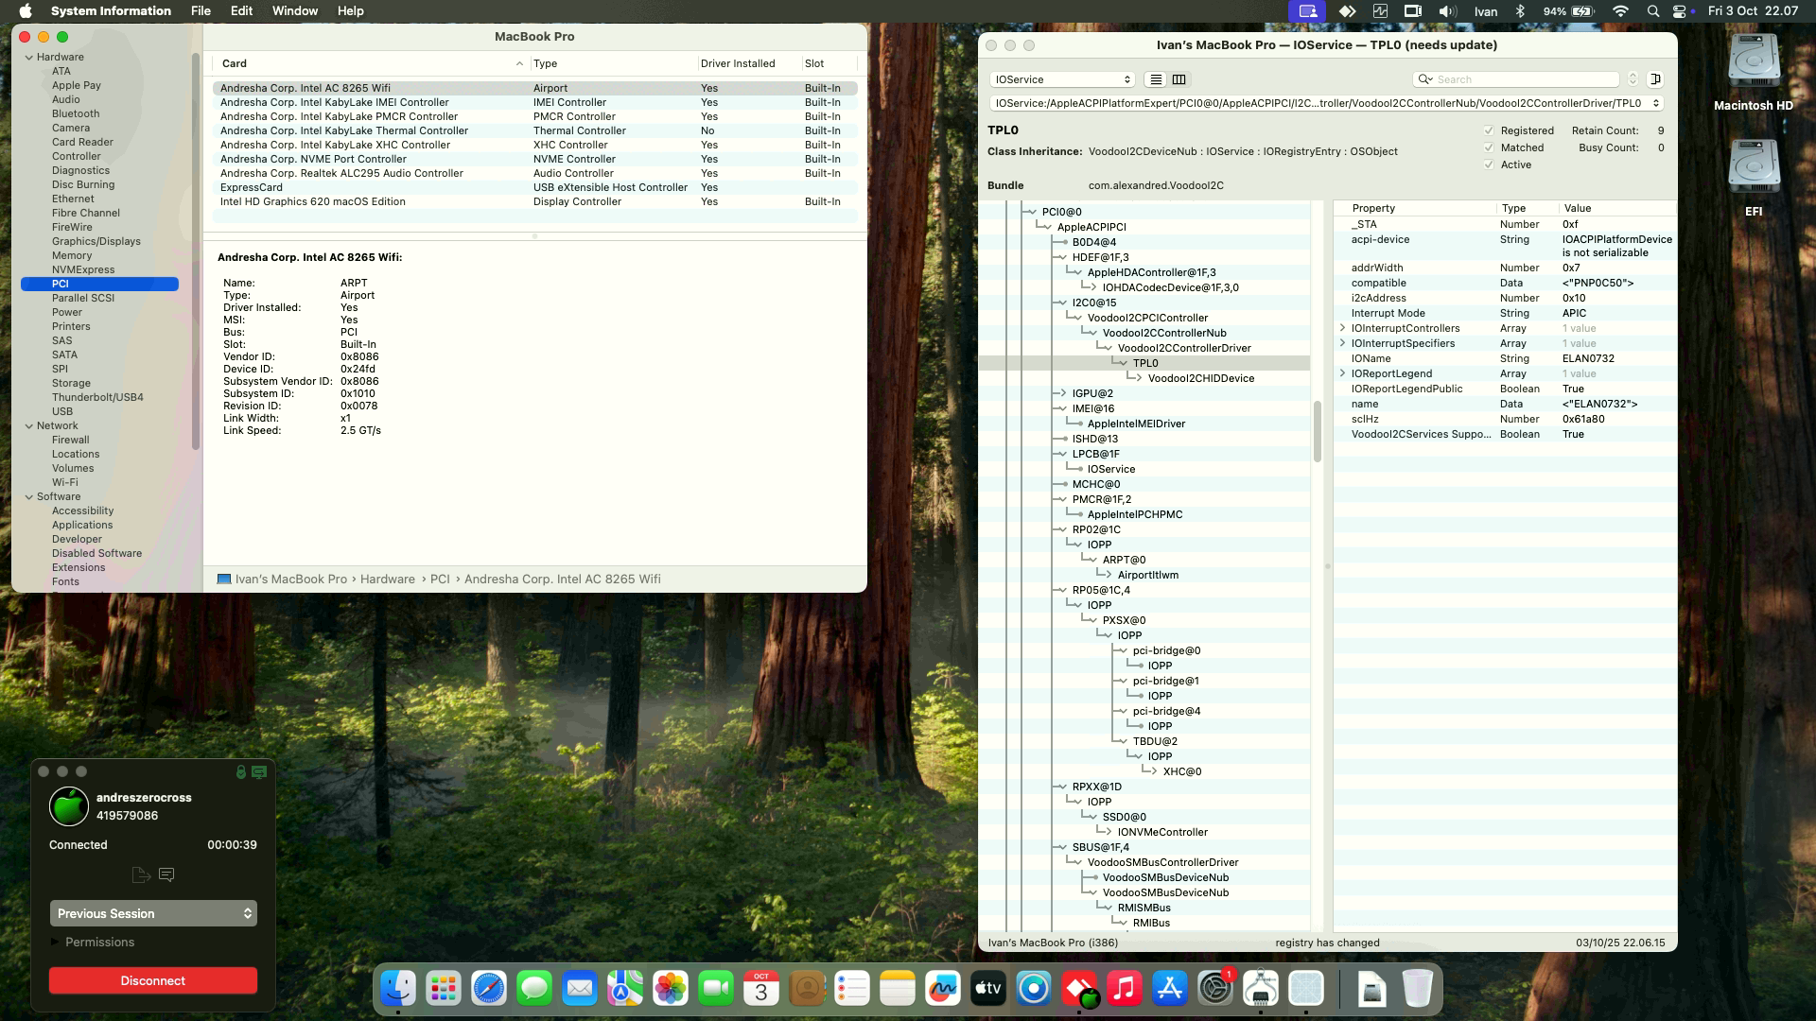The image size is (1816, 1021).
Task: Open Finder from the Dock
Action: 398,989
